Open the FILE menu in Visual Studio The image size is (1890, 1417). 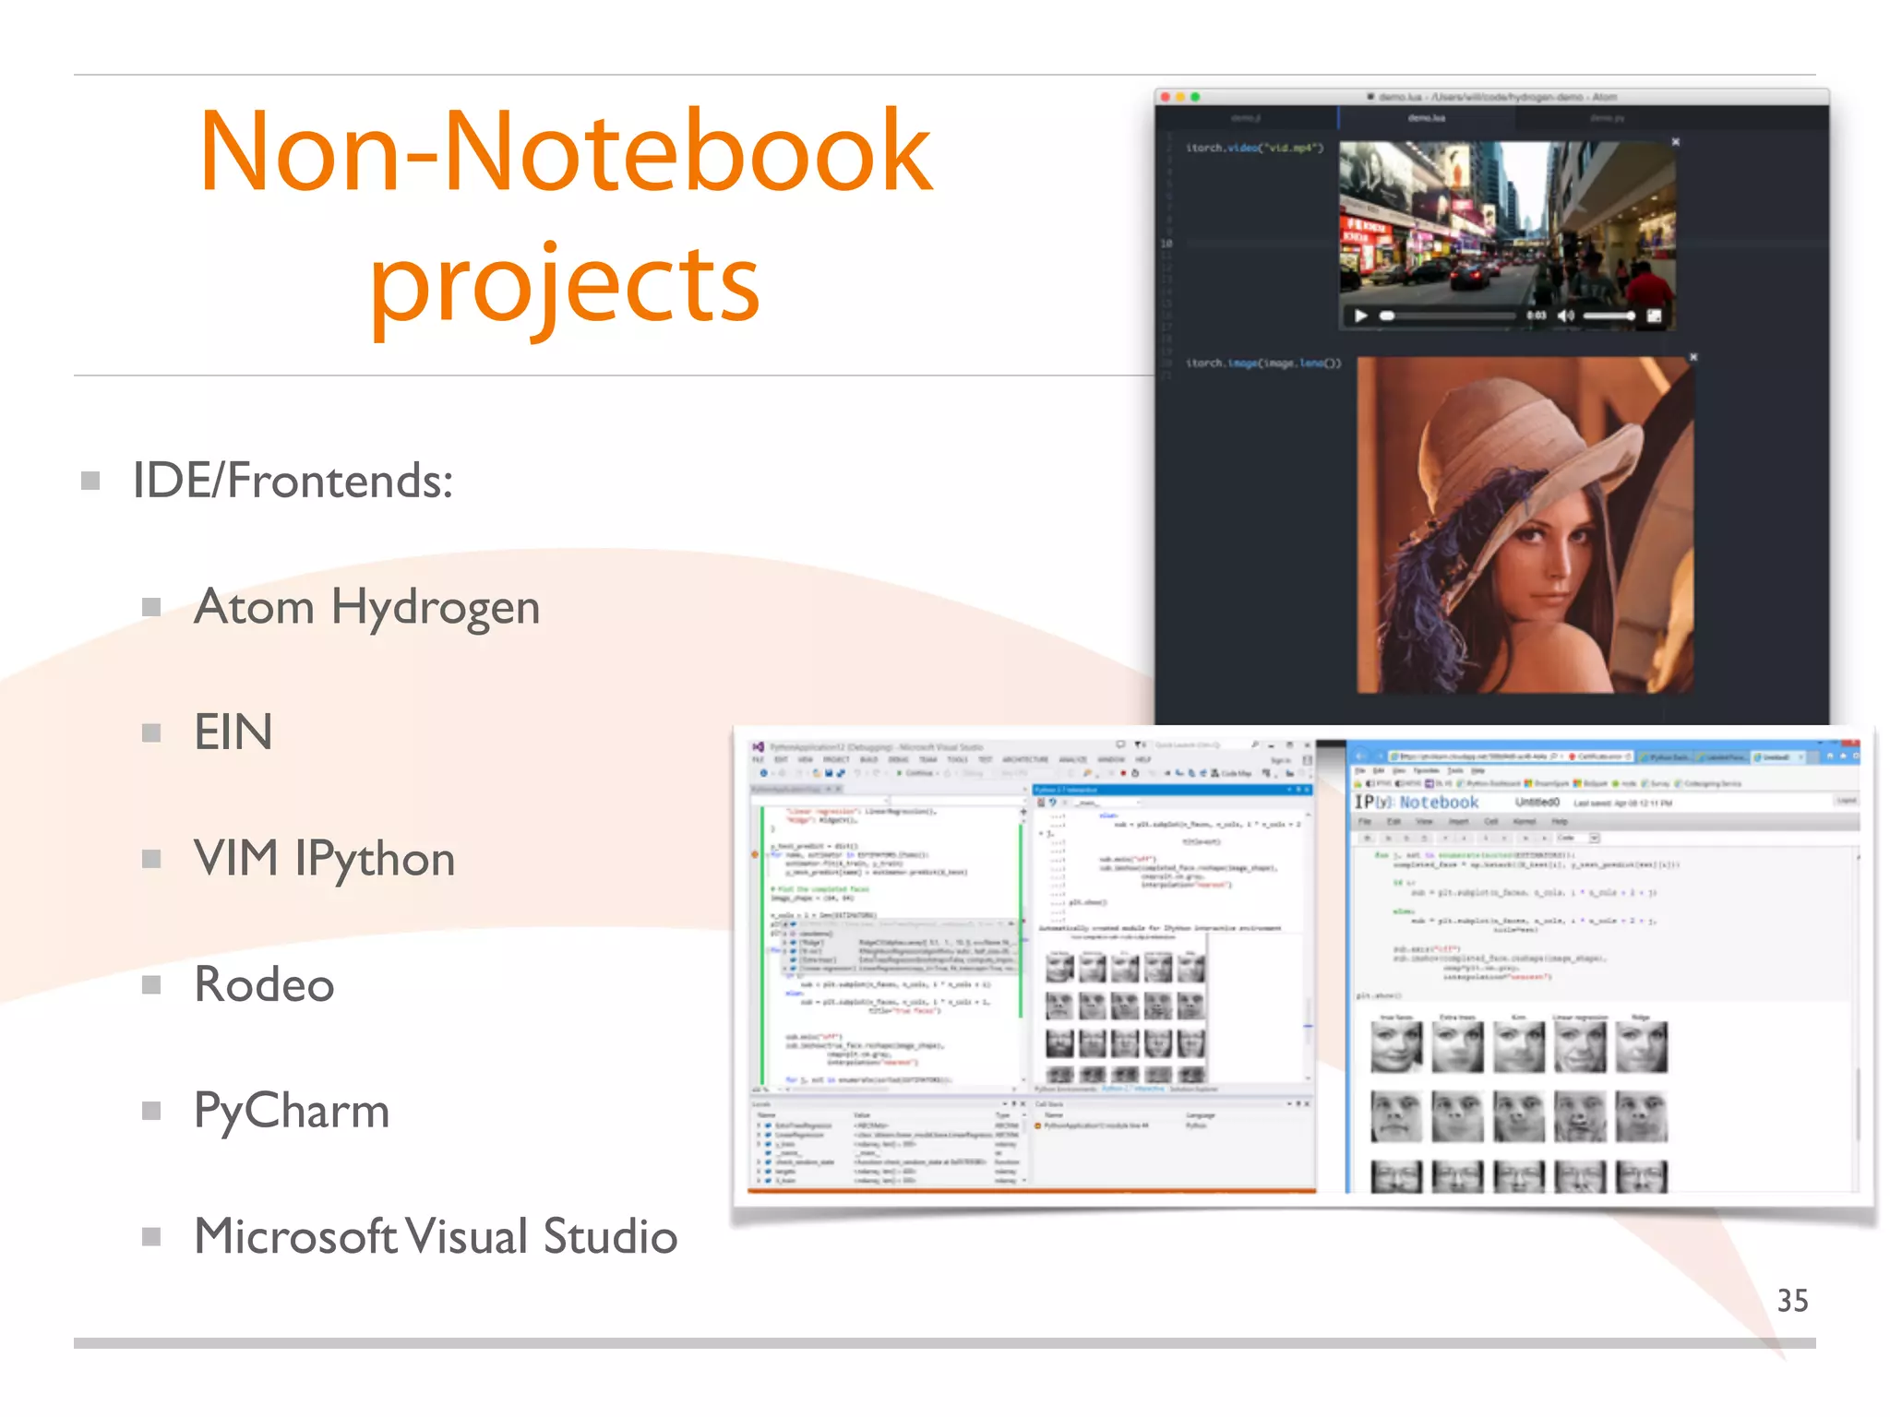[758, 759]
